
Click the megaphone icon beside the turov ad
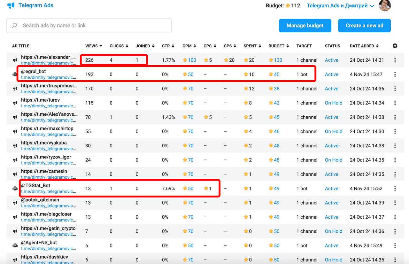(15, 103)
